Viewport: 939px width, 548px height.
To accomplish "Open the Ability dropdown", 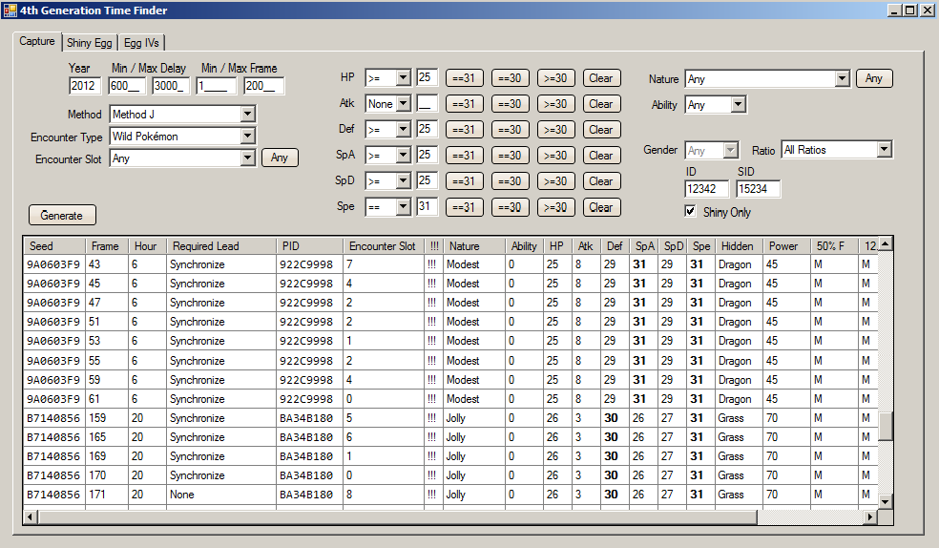I will click(739, 104).
